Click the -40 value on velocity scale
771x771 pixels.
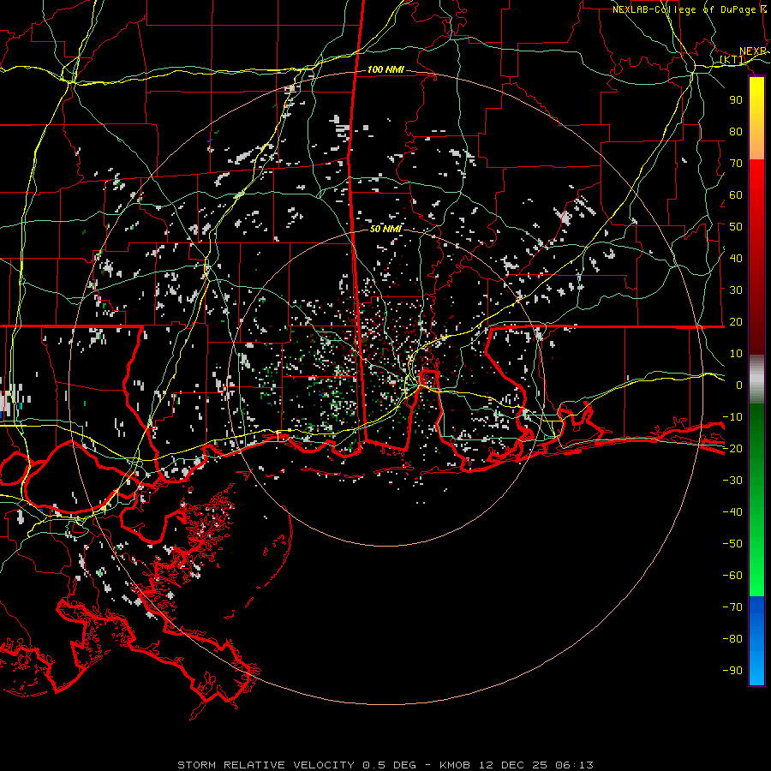click(x=732, y=512)
